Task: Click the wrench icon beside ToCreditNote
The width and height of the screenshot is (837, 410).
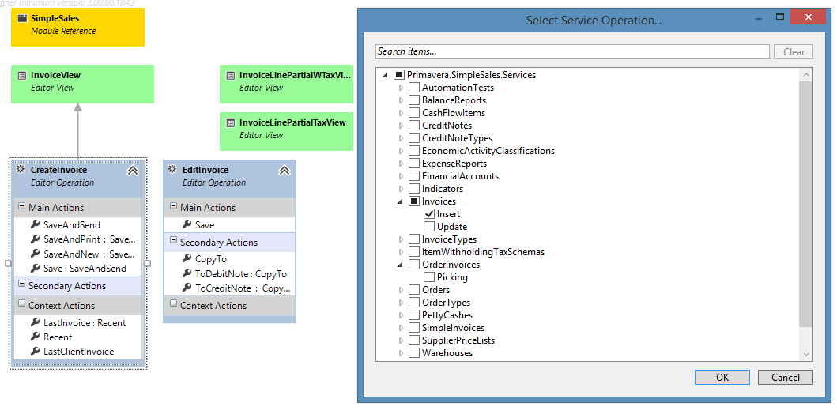Action: pyautogui.click(x=187, y=288)
